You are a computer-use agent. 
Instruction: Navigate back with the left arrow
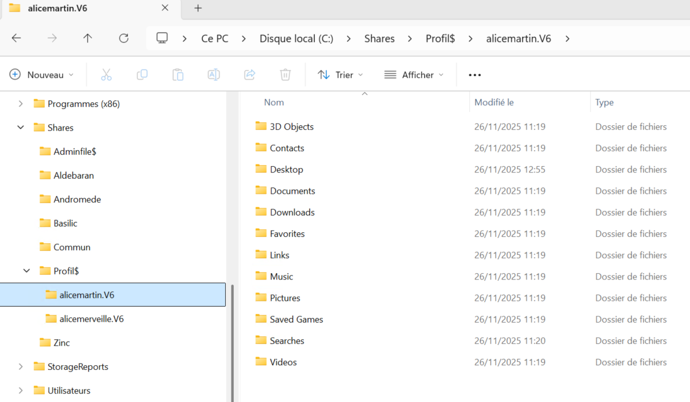[x=16, y=39]
